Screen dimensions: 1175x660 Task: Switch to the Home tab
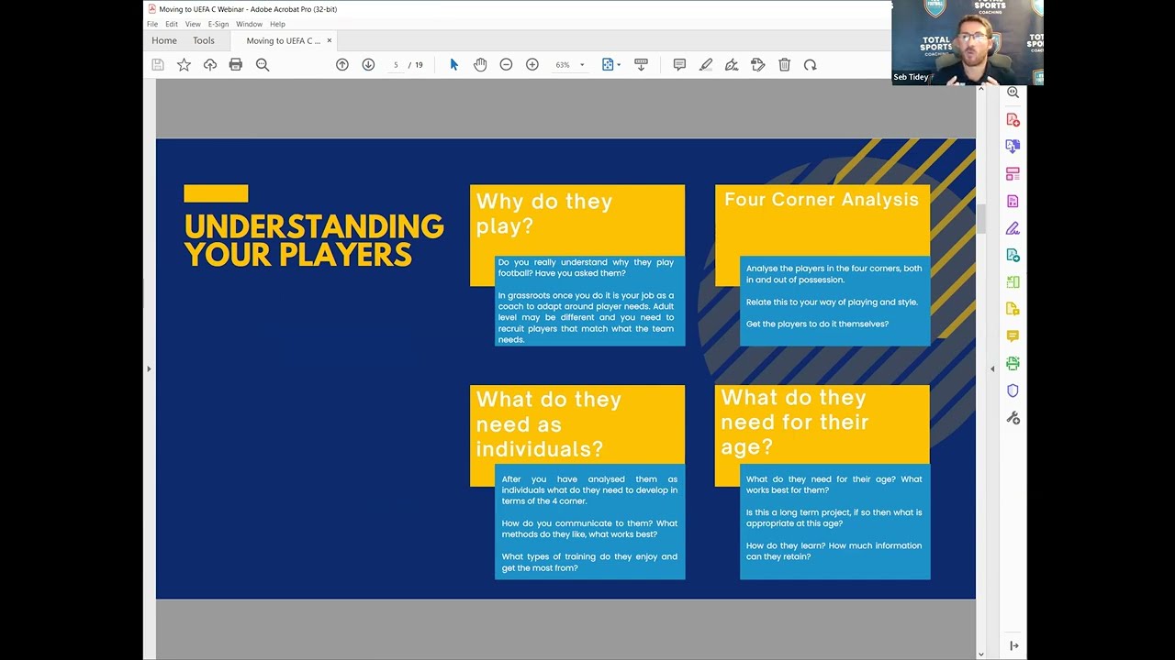click(164, 40)
